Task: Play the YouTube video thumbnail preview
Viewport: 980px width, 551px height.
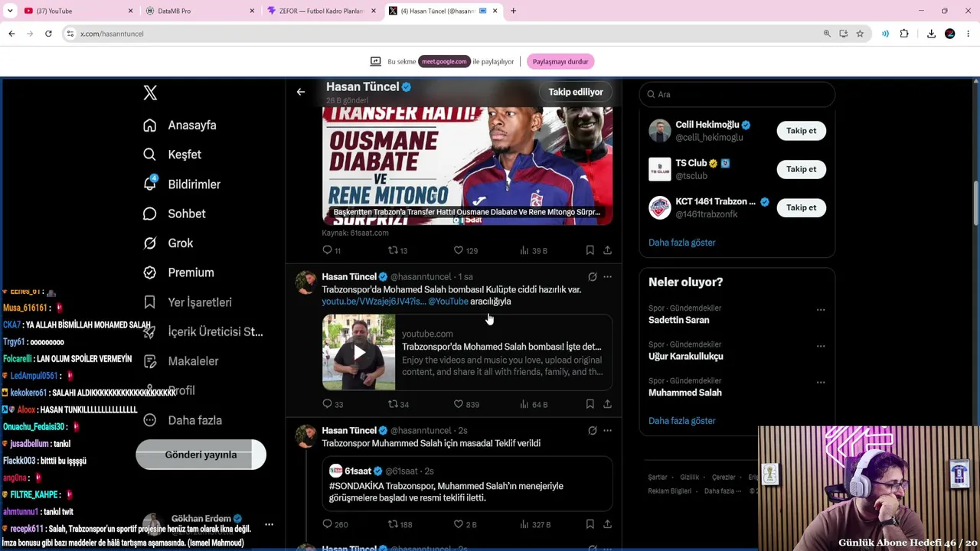Action: (359, 352)
